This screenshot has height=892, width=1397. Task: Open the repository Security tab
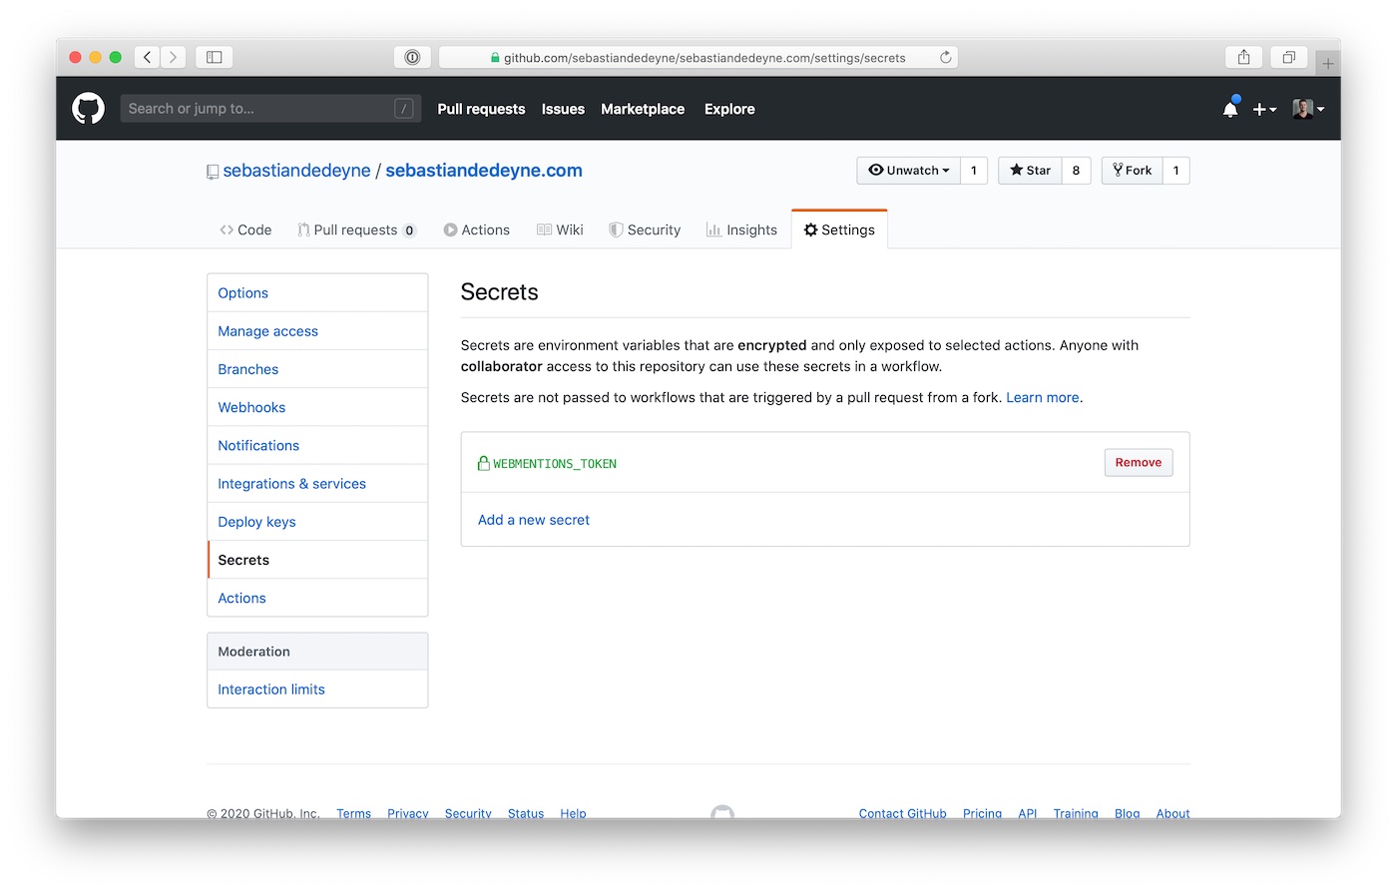click(645, 229)
